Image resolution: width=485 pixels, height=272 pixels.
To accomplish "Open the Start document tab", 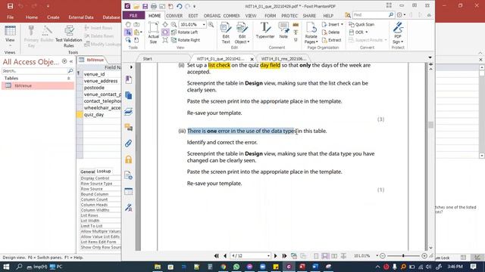I will point(148,59).
